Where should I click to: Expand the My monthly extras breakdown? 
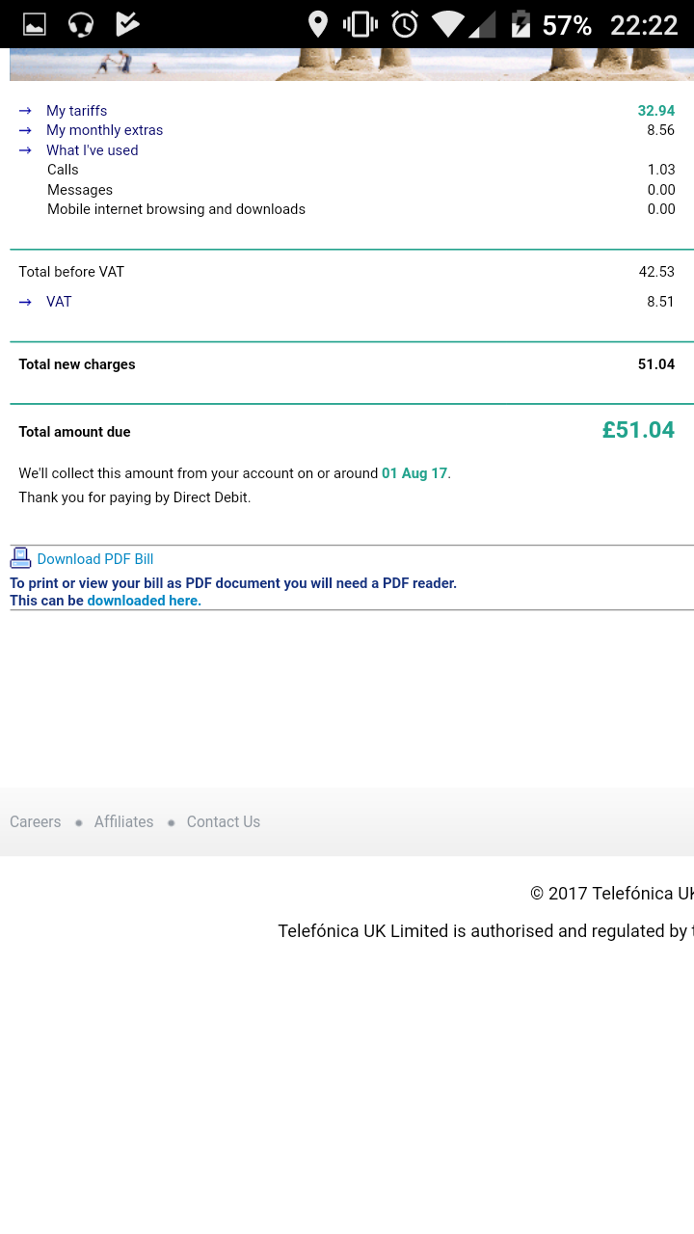click(104, 130)
